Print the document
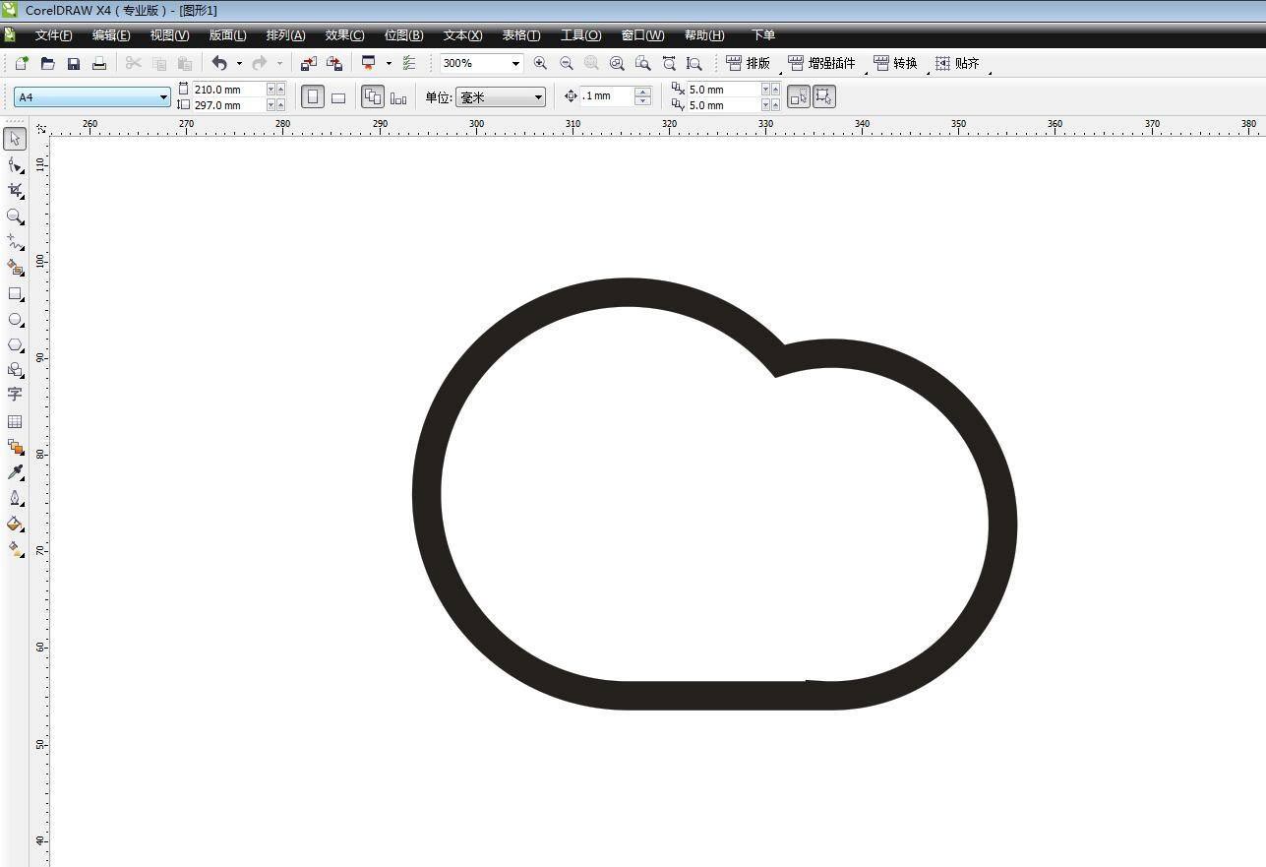This screenshot has height=867, width=1266. point(98,63)
